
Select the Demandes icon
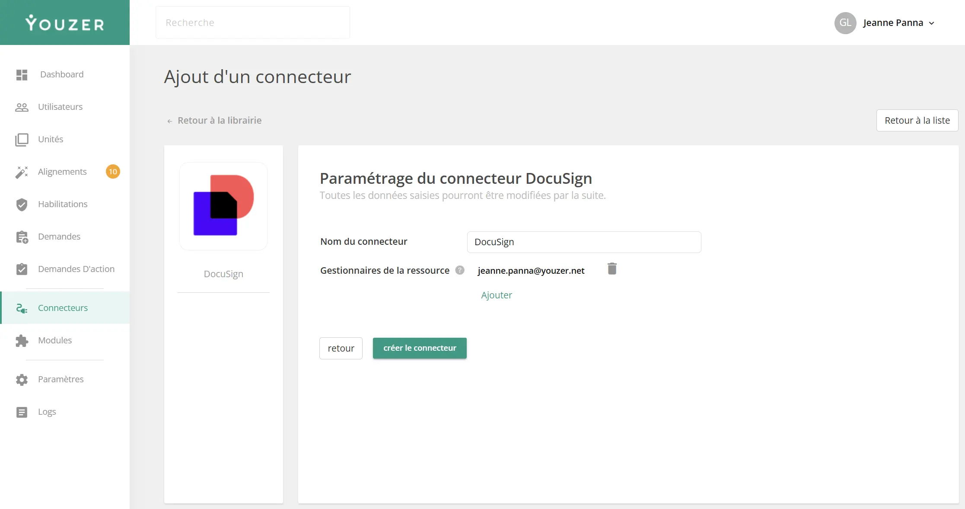click(22, 237)
